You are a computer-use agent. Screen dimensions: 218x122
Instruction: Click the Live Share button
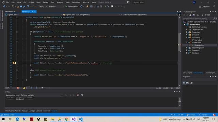click(204, 7)
